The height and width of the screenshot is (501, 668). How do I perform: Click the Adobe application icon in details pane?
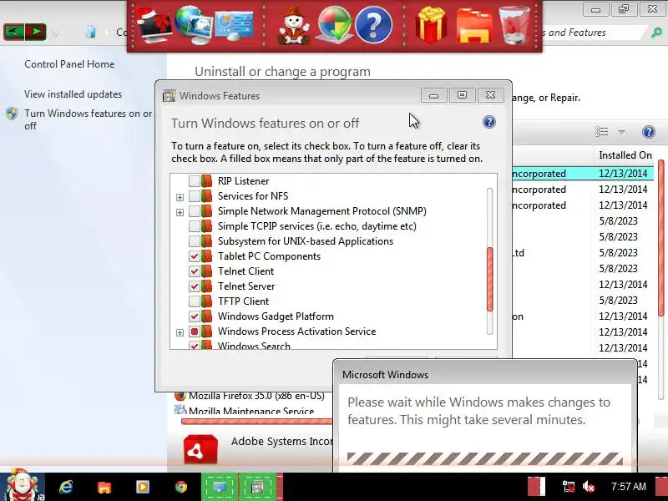[x=200, y=449]
